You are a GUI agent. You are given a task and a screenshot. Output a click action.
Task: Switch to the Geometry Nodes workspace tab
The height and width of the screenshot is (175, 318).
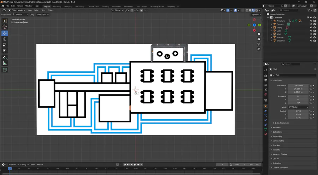[x=157, y=6]
